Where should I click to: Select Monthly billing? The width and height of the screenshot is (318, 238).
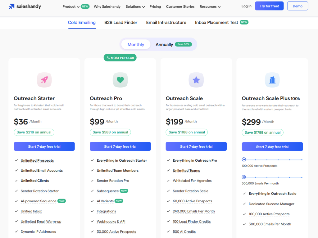pos(136,44)
